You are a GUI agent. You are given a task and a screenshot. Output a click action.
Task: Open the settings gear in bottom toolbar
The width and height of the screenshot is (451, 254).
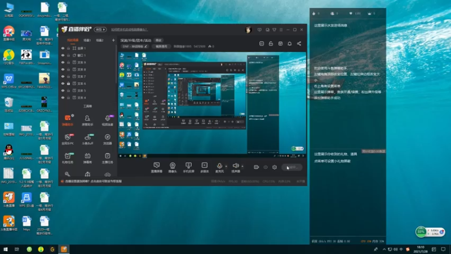click(x=275, y=167)
